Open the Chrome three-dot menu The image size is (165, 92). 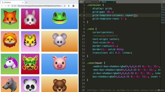coord(77,6)
